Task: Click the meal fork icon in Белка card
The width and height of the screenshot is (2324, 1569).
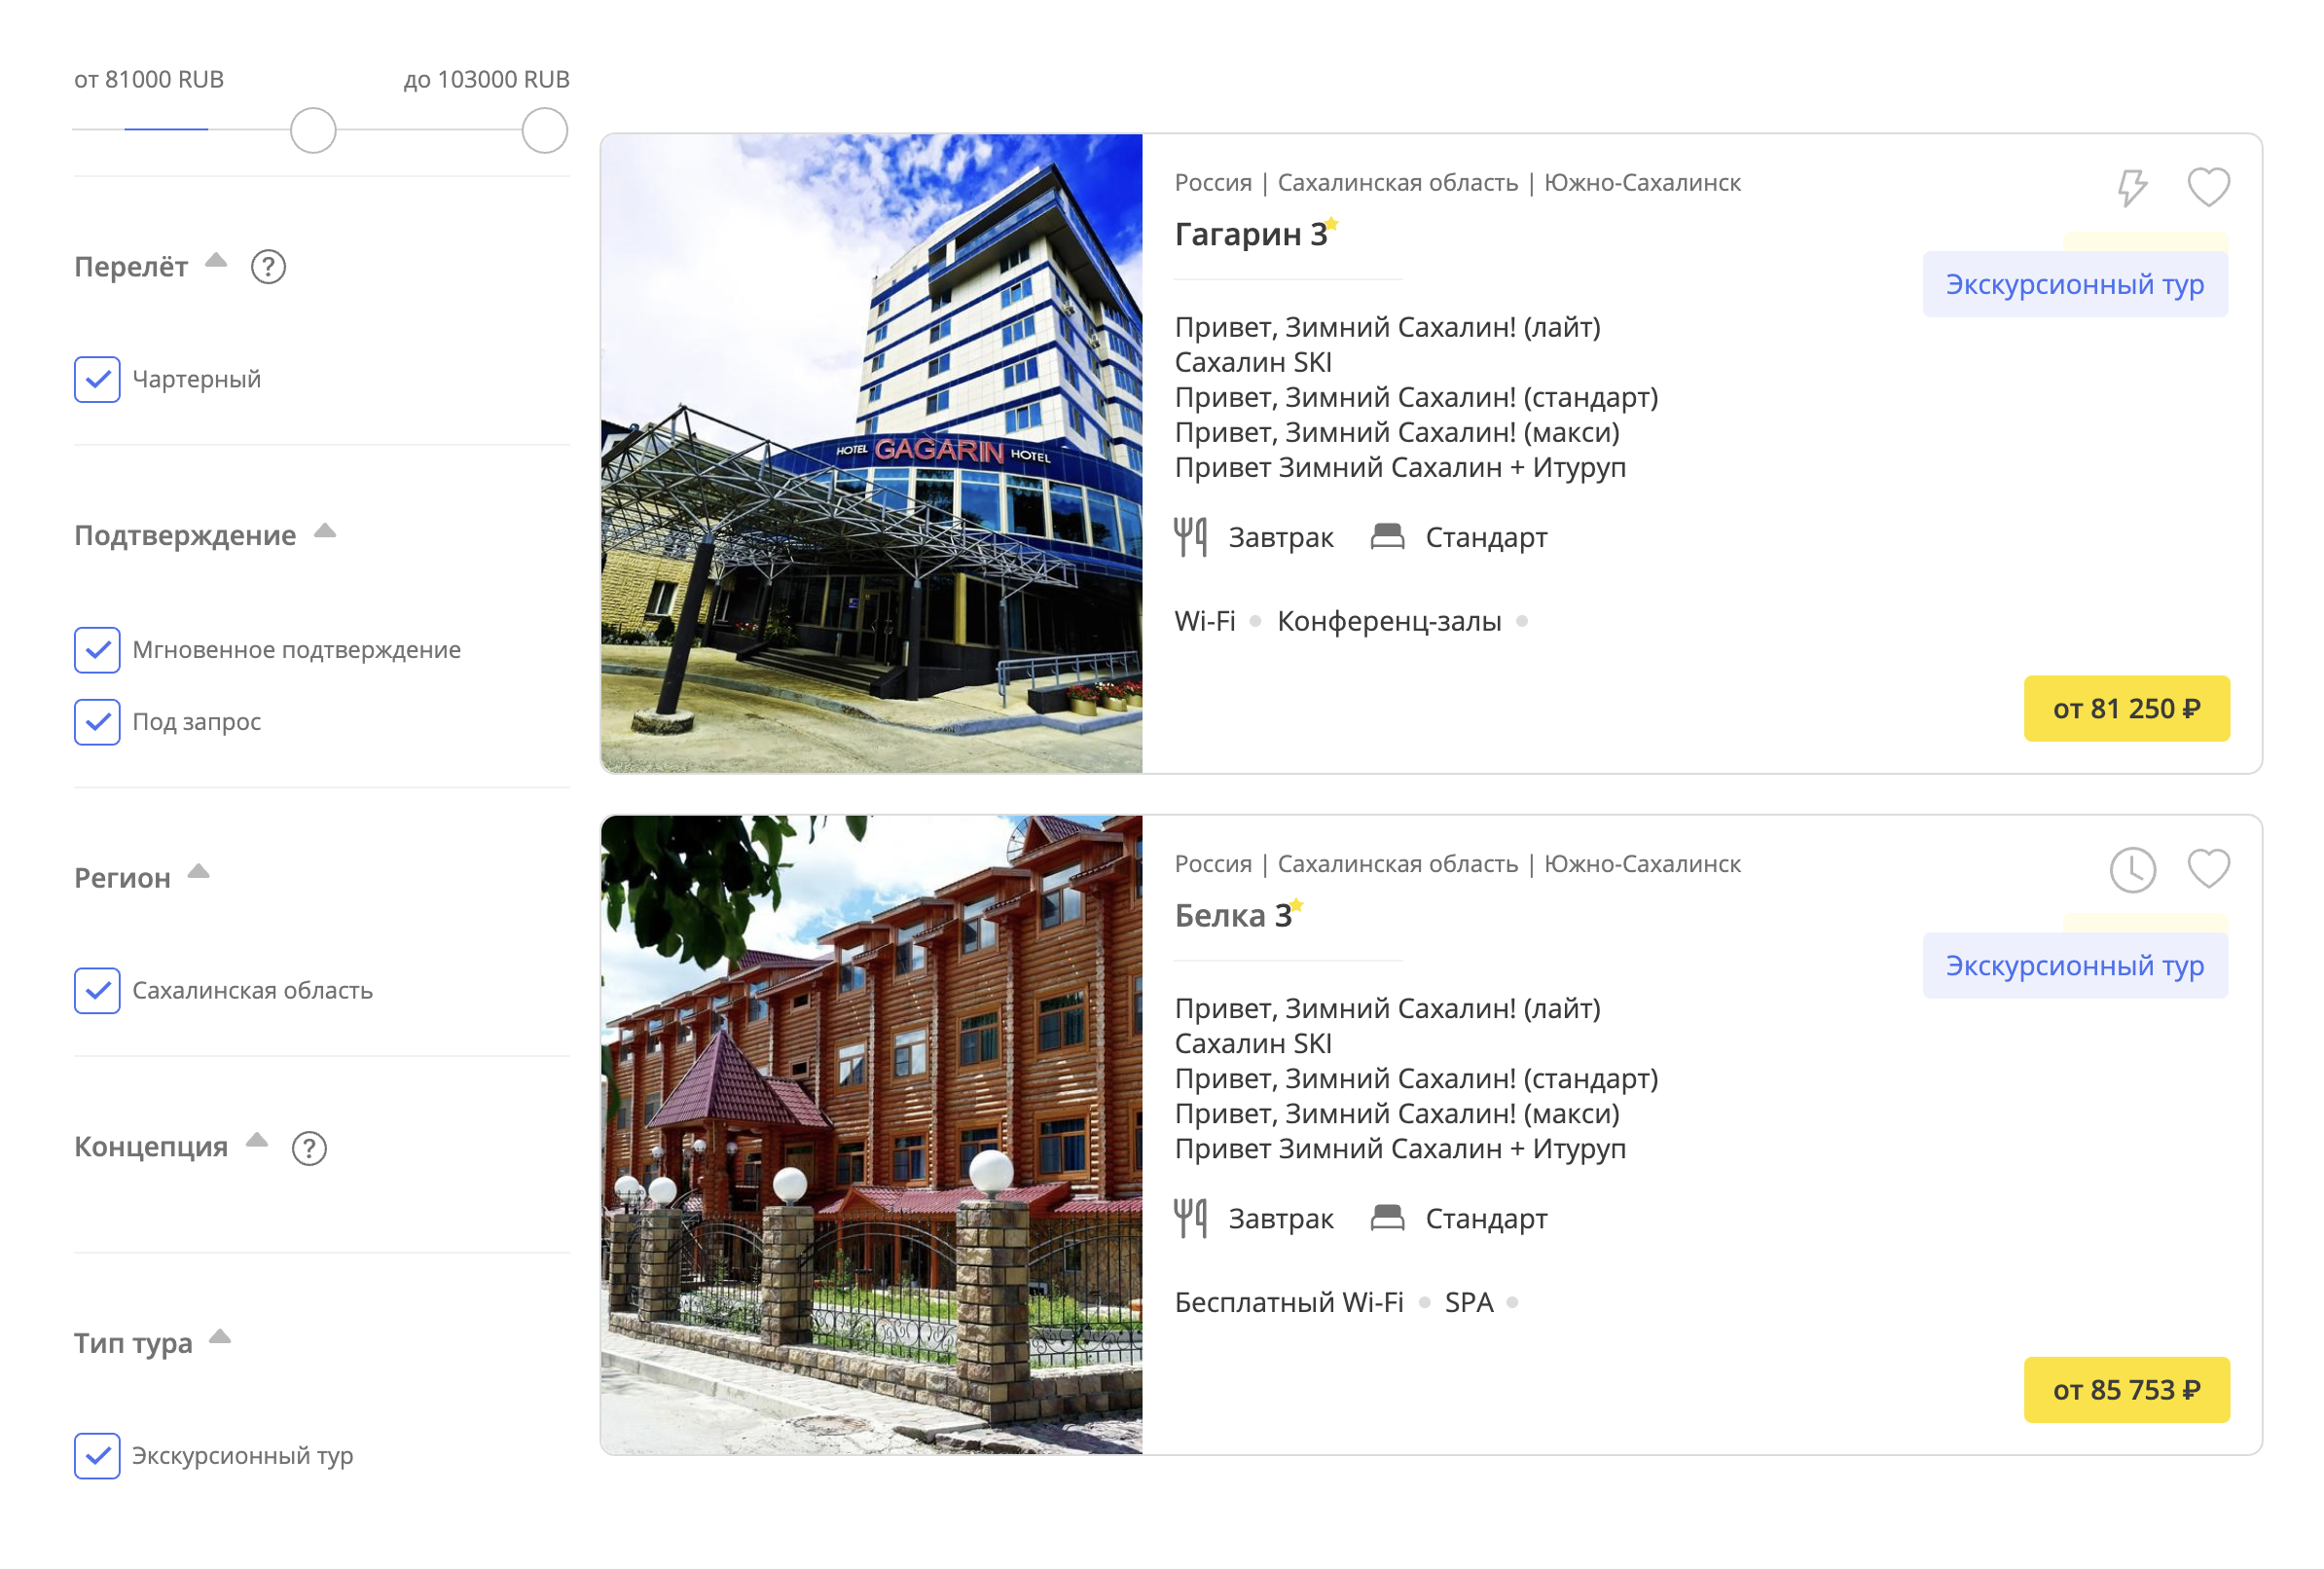Action: click(1190, 1218)
